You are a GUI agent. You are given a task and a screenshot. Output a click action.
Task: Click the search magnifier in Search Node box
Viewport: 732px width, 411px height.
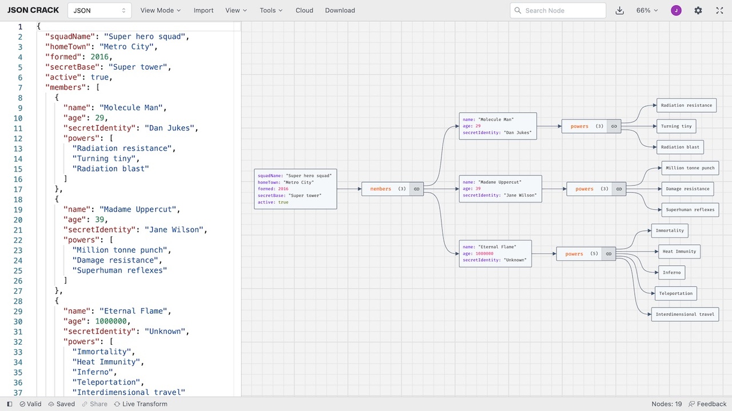[516, 10]
